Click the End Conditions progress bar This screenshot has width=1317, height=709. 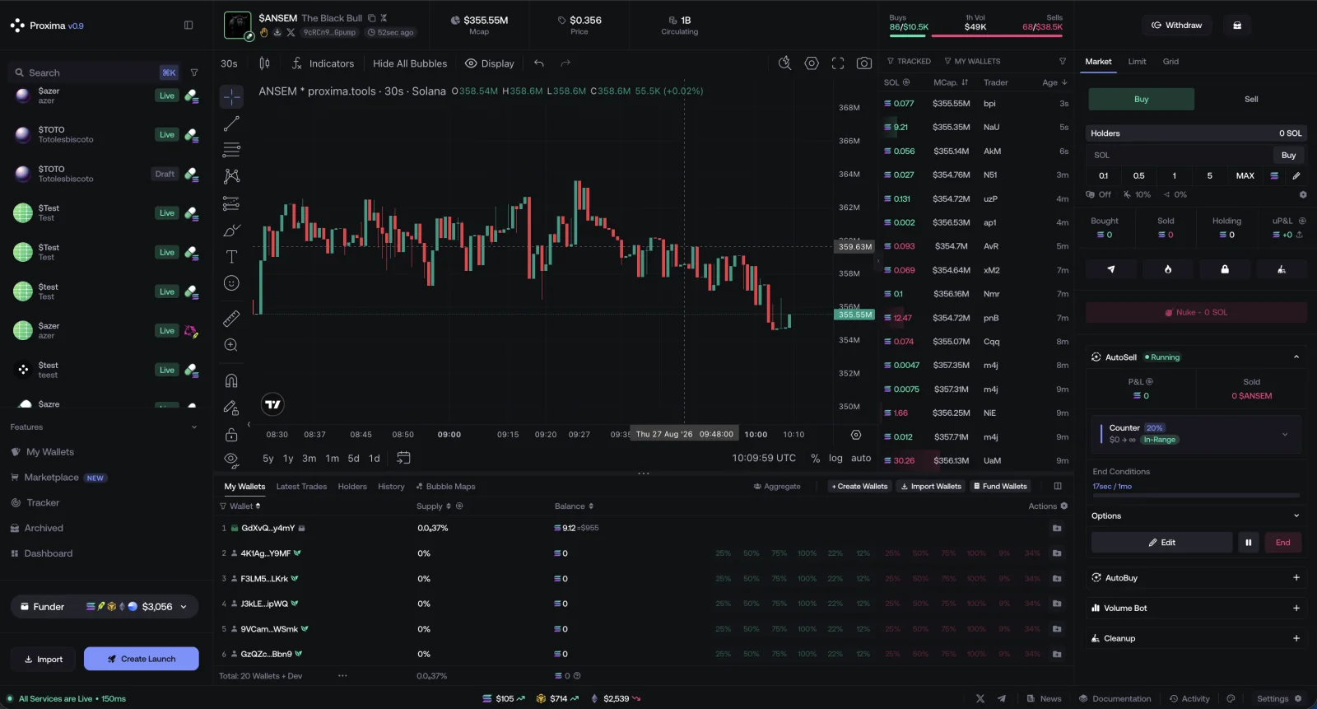[x=1196, y=496]
